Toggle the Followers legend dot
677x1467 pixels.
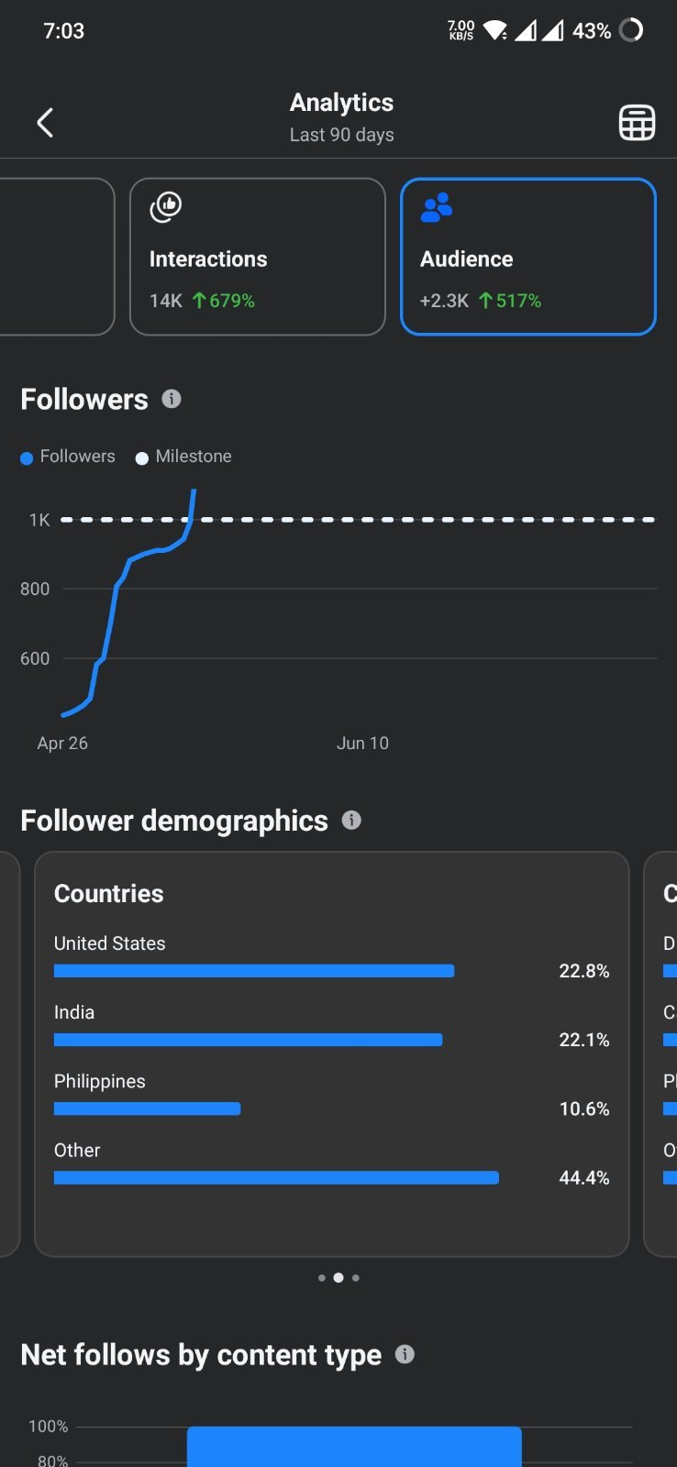pos(27,458)
